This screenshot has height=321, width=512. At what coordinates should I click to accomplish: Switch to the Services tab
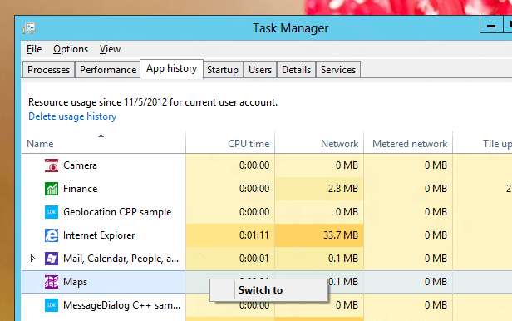pyautogui.click(x=338, y=70)
